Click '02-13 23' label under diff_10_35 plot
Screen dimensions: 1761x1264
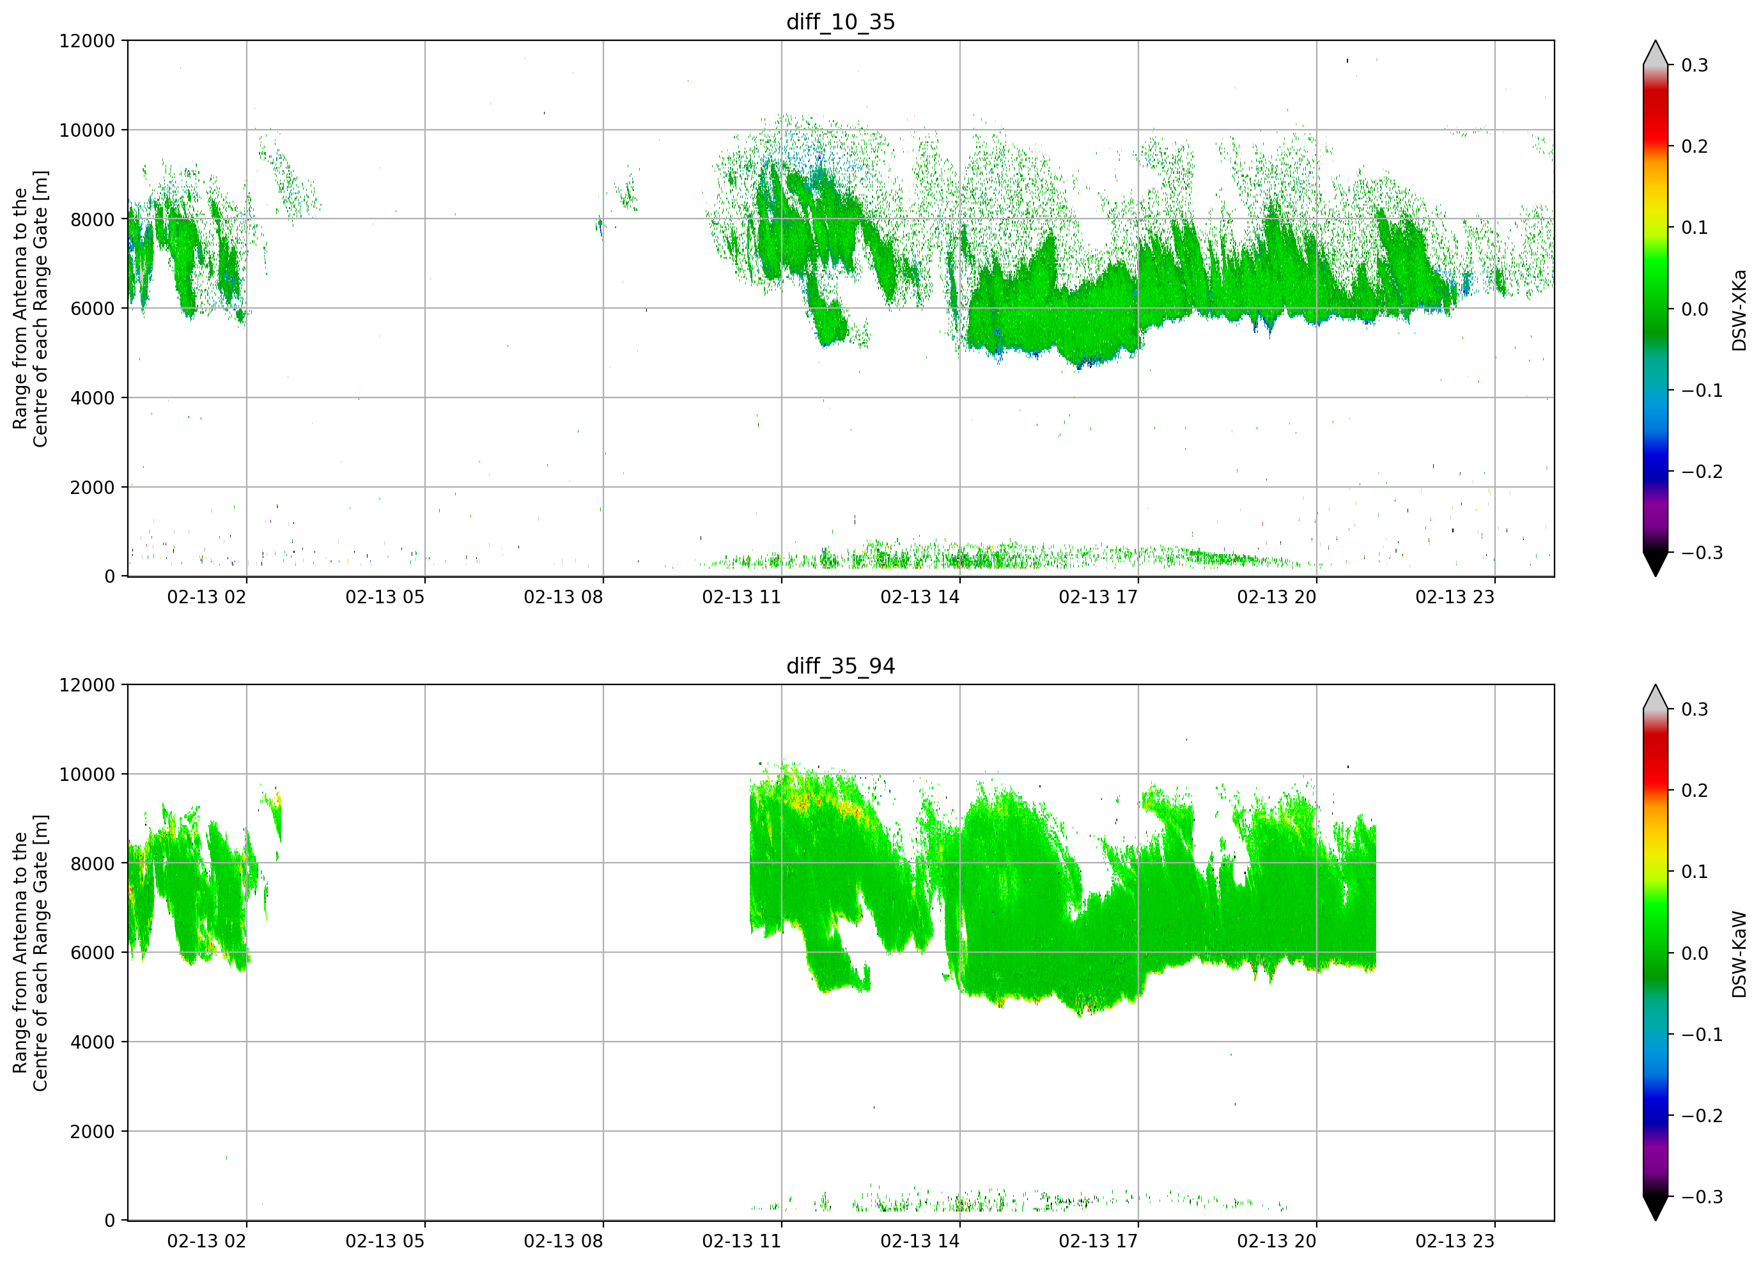[1455, 597]
